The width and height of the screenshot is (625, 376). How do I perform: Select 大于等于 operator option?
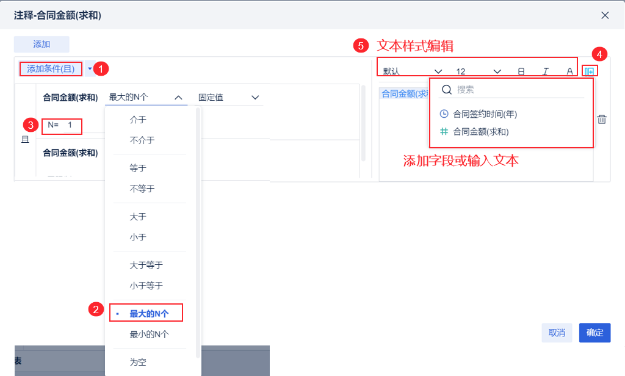tap(146, 265)
